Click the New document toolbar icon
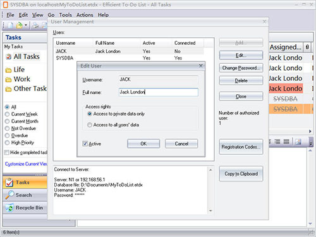 (10, 25)
